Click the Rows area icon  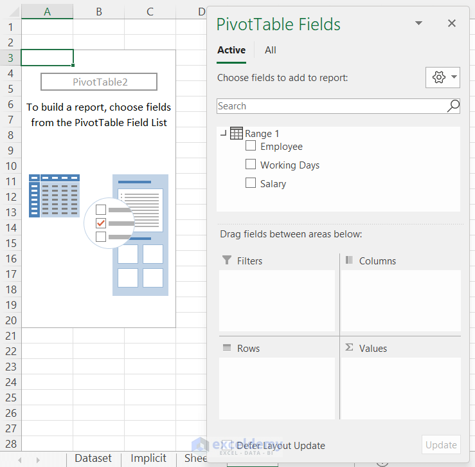[226, 348]
